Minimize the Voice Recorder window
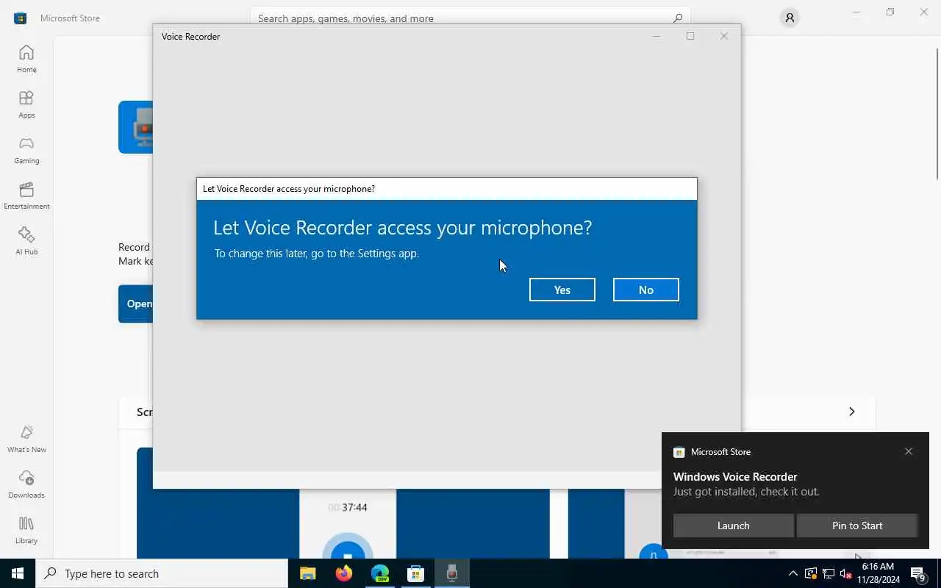 (656, 36)
